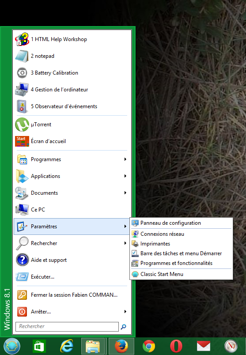Image resolution: width=246 pixels, height=355 pixels.
Task: Open Google Chrome in the taskbar
Action: tap(149, 347)
